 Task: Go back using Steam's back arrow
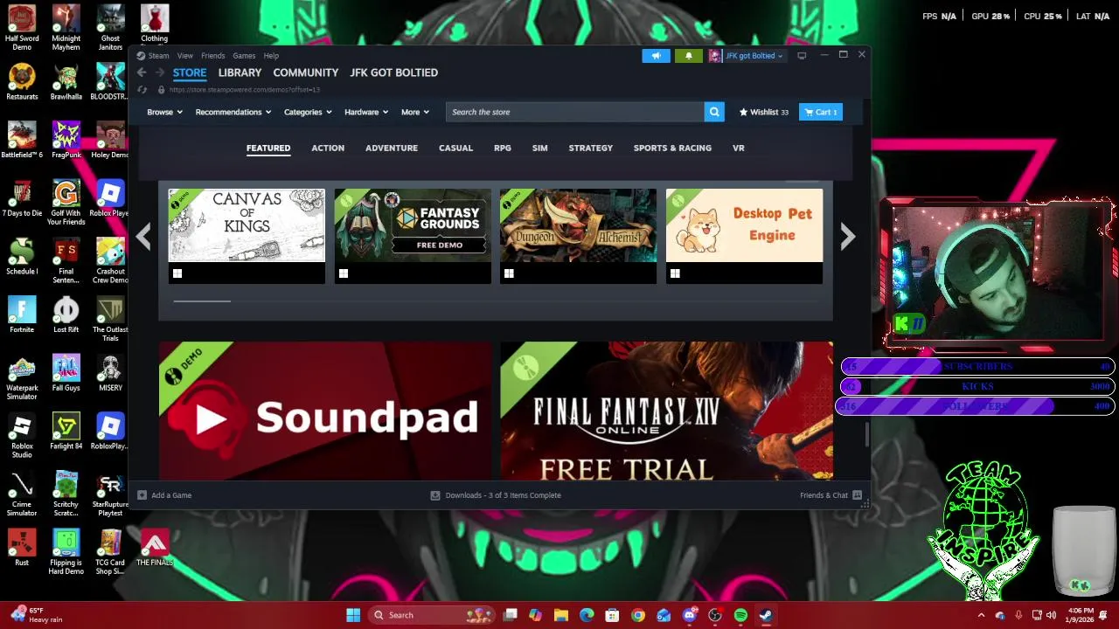click(x=142, y=73)
